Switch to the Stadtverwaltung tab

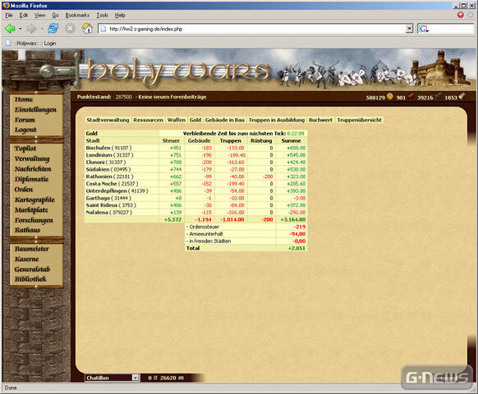108,120
